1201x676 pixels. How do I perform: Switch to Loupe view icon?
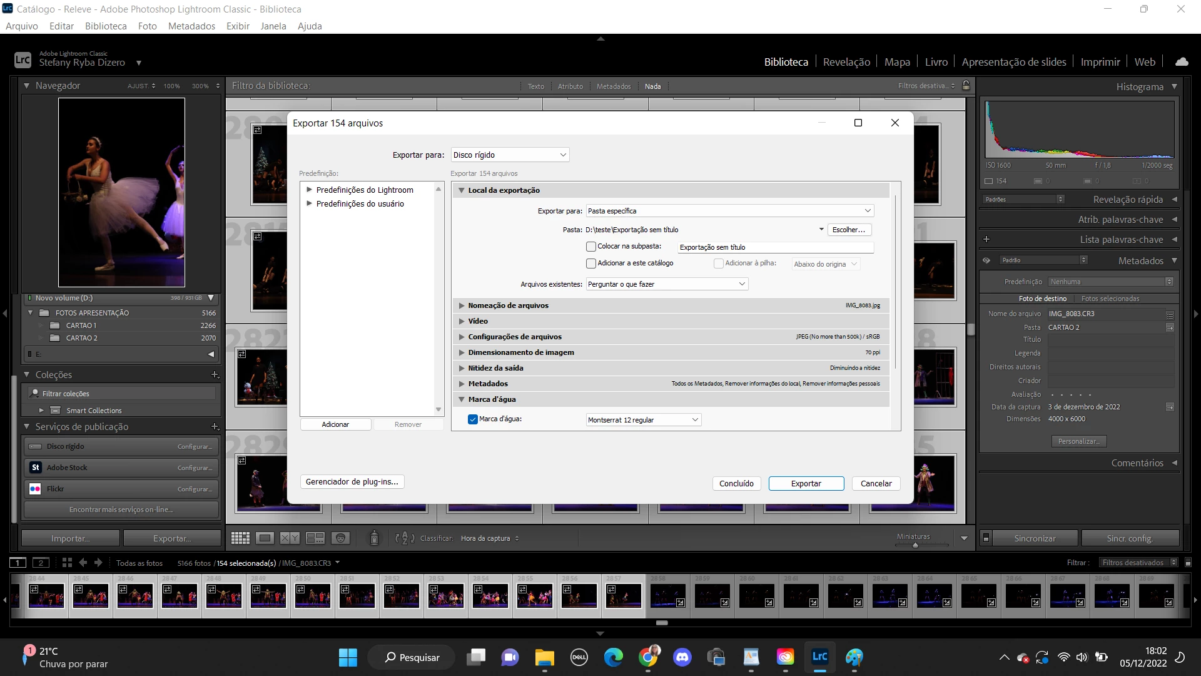[265, 538]
